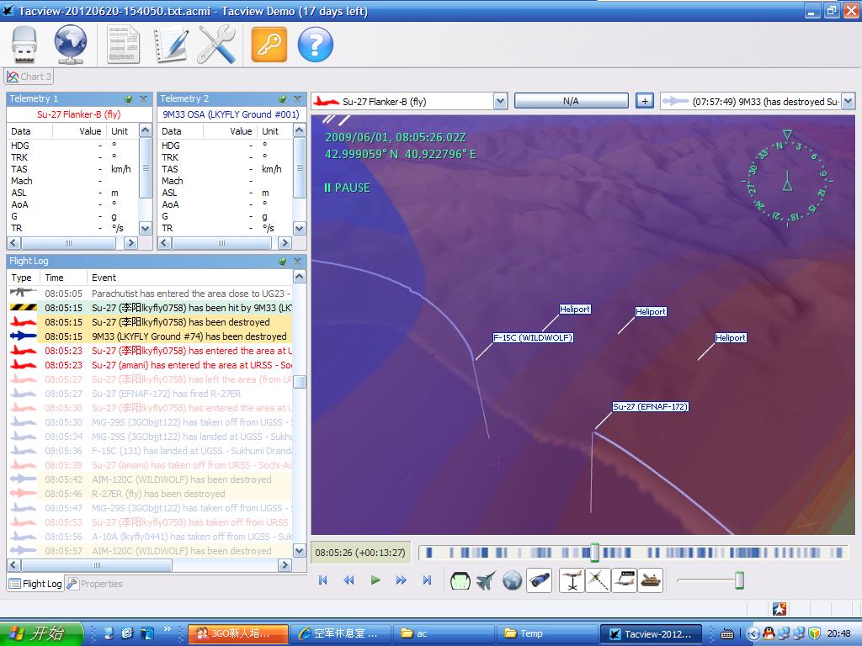This screenshot has width=862, height=646.
Task: Click the playback speed slider handle
Action: click(x=739, y=580)
